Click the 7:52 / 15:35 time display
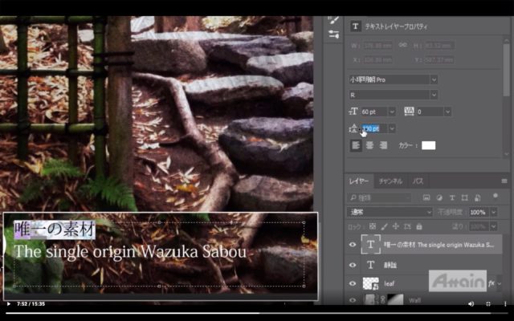Screen dimensions: 514x321 click(31, 304)
